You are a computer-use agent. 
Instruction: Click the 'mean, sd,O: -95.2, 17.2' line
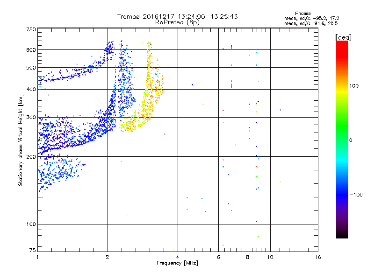click(x=311, y=18)
